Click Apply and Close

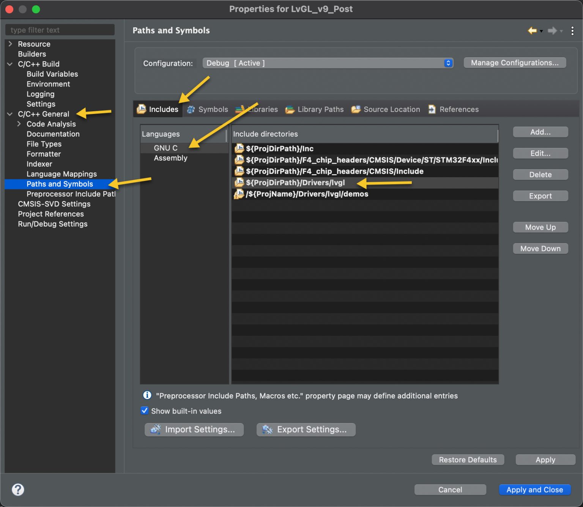(534, 490)
